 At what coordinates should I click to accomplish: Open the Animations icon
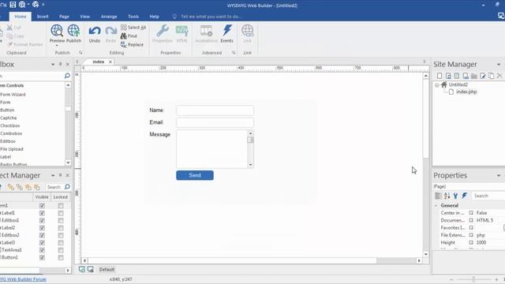click(207, 31)
